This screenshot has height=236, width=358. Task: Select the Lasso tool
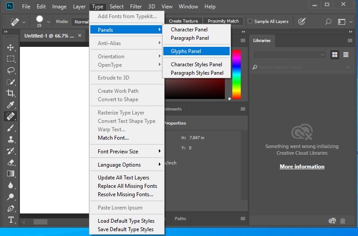[10, 70]
